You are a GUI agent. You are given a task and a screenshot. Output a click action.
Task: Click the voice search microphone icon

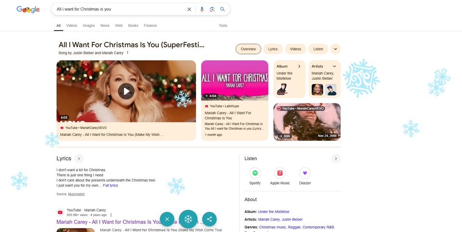[x=202, y=9]
